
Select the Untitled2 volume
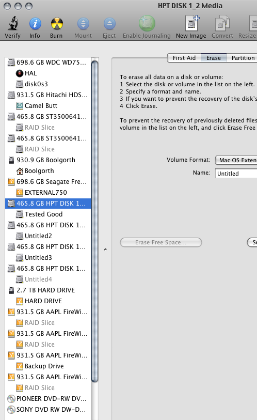pos(48,236)
